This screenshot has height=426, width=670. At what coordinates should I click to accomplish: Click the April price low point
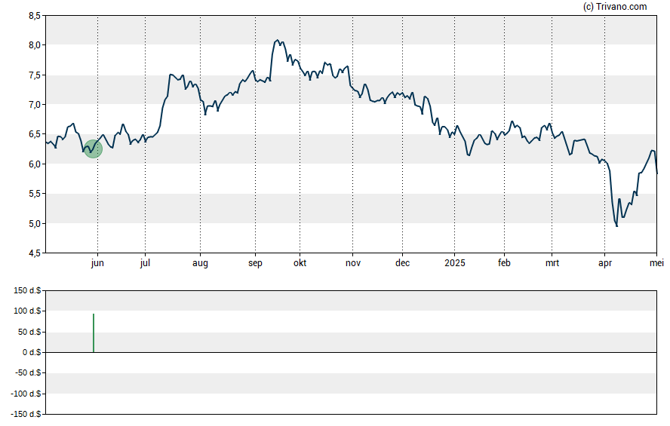tap(616, 225)
